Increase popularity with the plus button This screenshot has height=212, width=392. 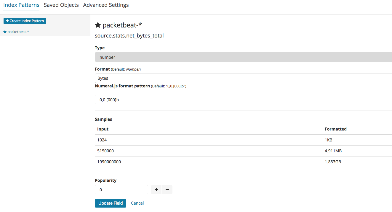(156, 190)
